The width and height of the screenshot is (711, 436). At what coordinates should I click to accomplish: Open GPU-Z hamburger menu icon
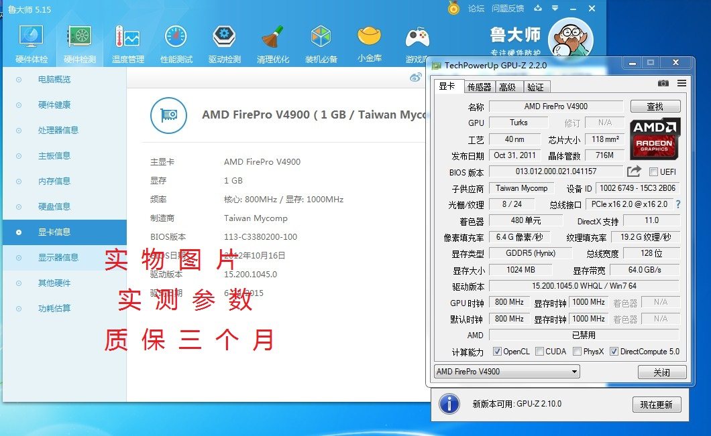tap(681, 83)
